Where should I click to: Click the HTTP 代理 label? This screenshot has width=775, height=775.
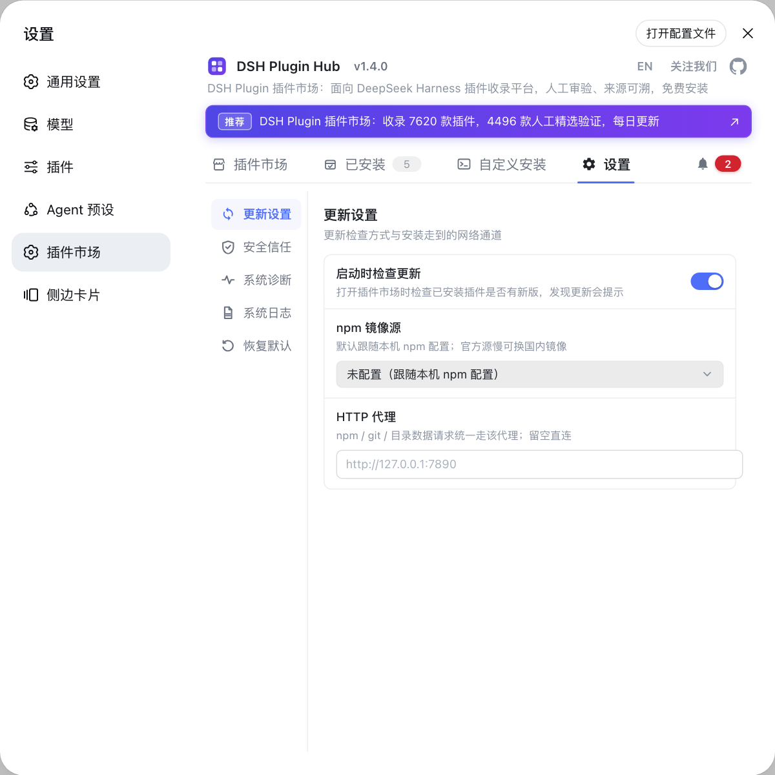[x=366, y=417]
